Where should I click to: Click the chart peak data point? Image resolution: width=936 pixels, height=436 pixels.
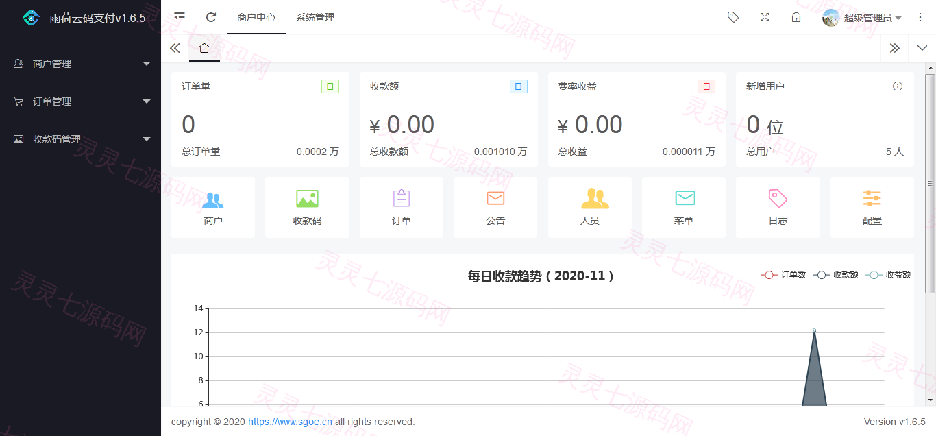pyautogui.click(x=814, y=330)
